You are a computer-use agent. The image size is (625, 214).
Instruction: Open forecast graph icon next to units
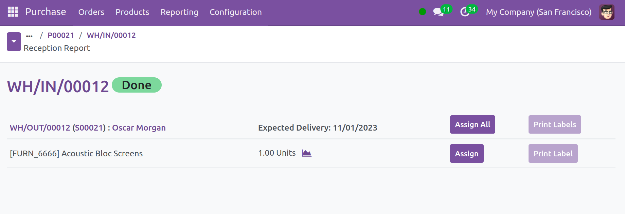[306, 153]
